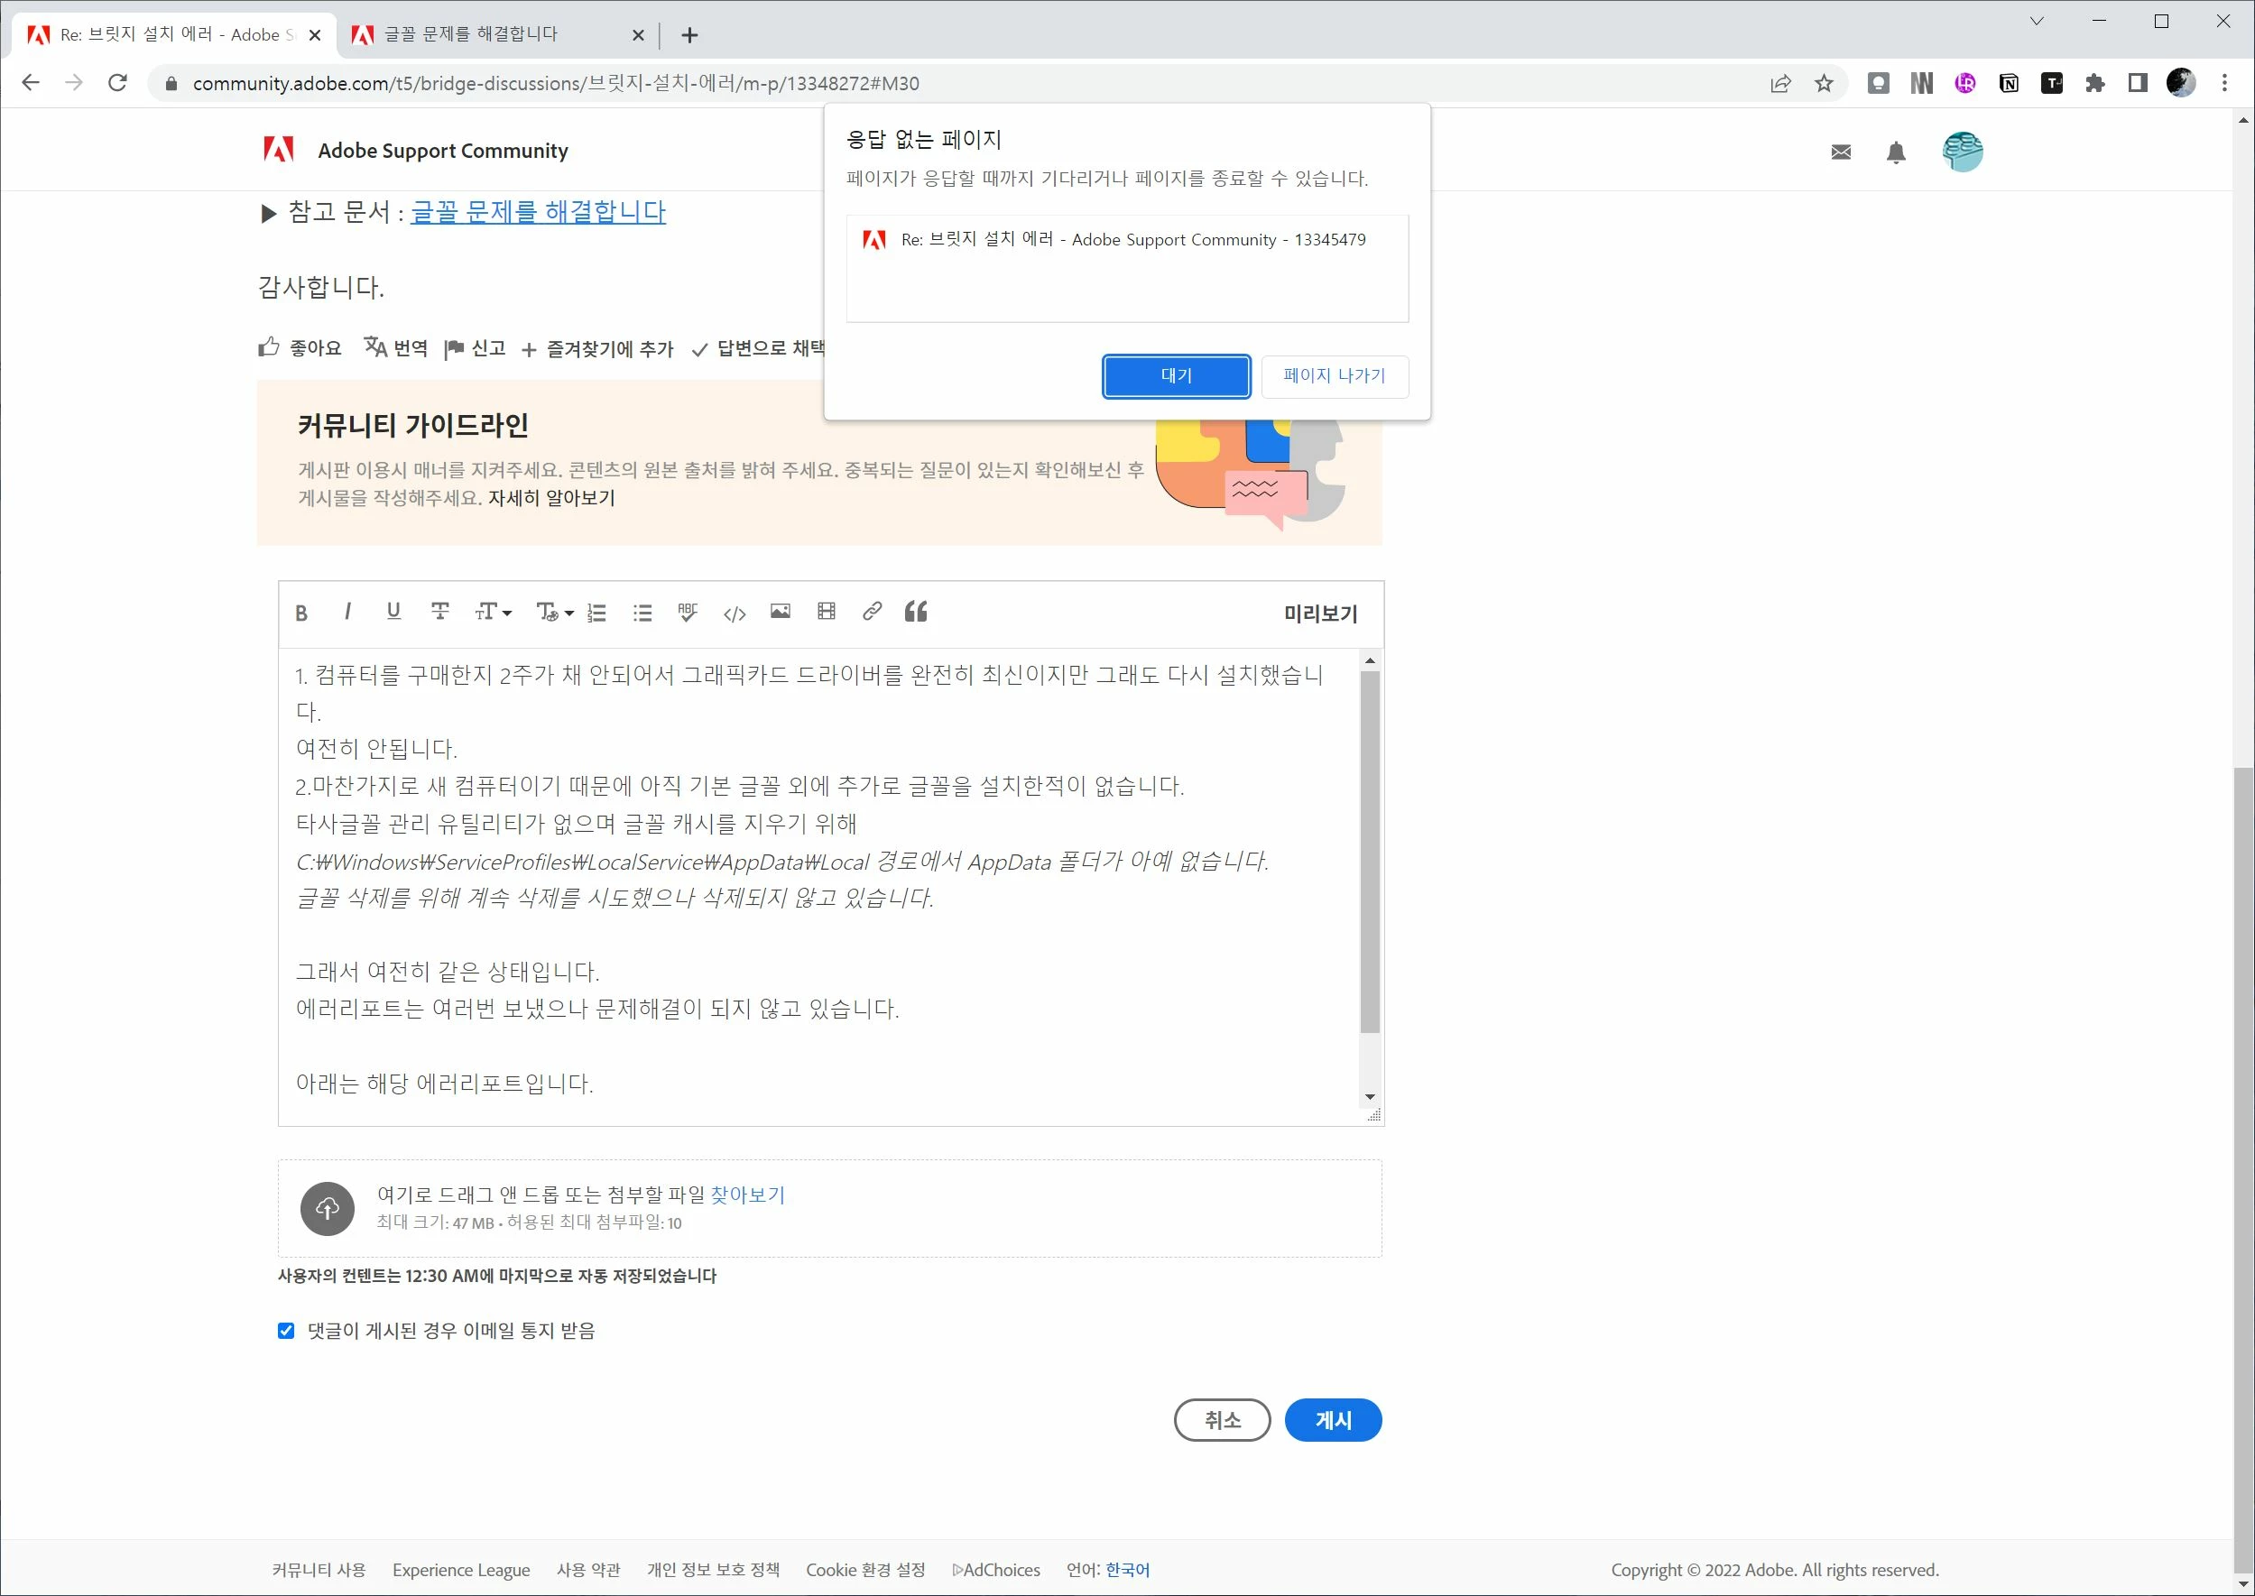
Task: Add a blockquote with quote icon
Action: coord(915,612)
